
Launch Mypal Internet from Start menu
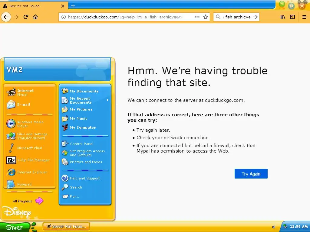pos(30,92)
